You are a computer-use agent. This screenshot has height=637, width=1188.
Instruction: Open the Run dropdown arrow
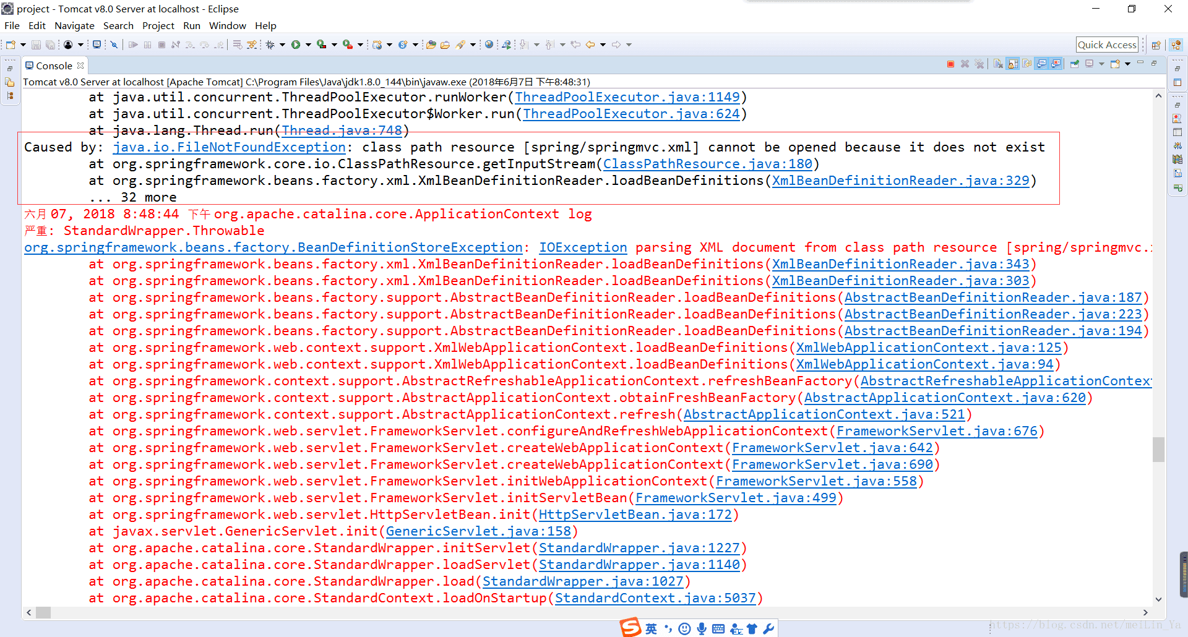(308, 45)
